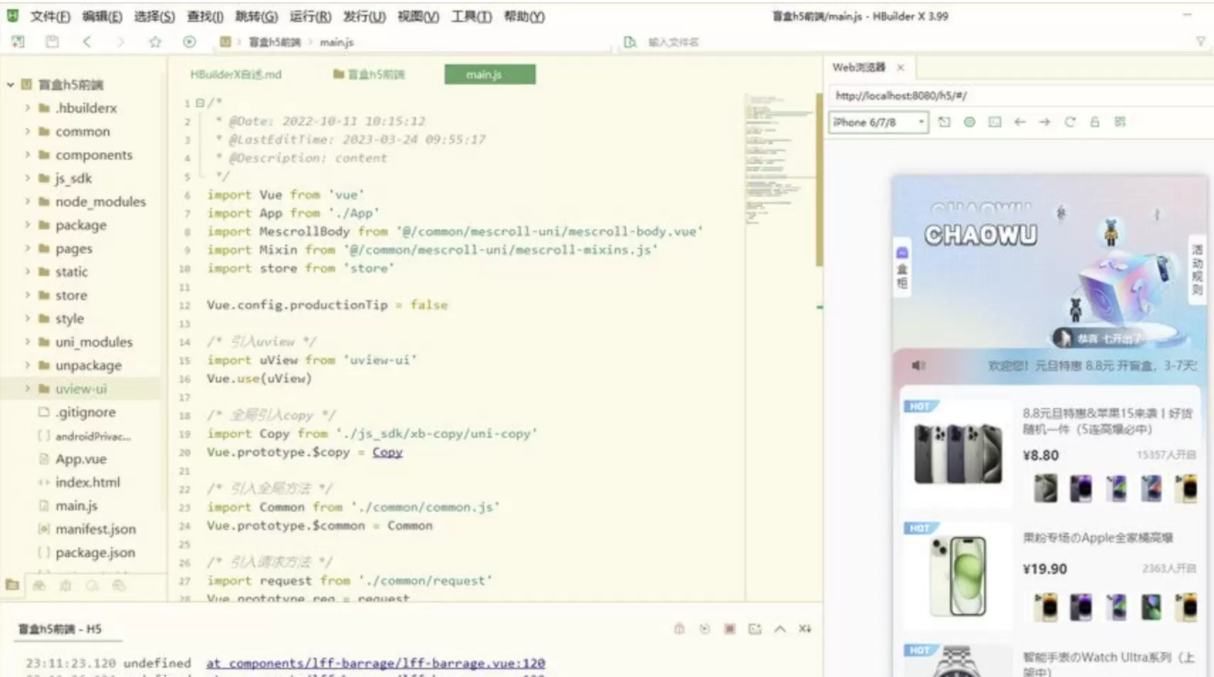Click the QR code icon in the browser toolbar
Screen dimensions: 1214x677
click(1120, 122)
